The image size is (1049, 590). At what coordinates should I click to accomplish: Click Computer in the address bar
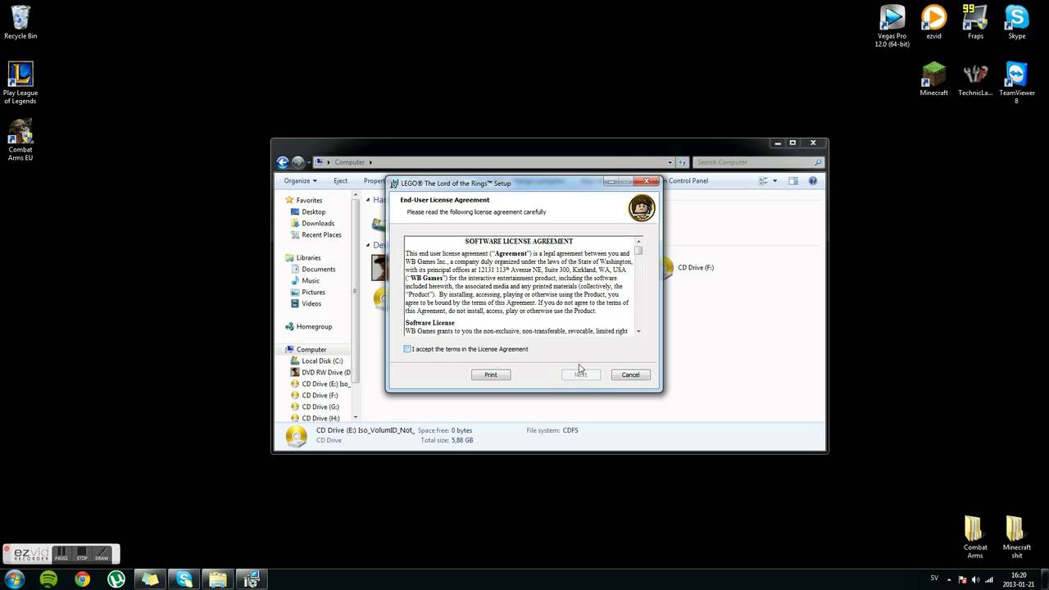coord(350,162)
